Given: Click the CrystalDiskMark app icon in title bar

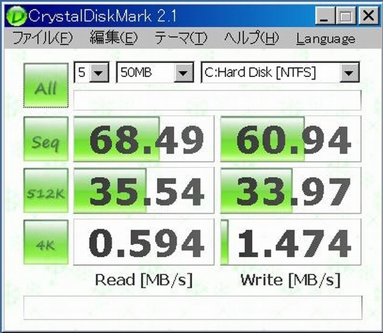Looking at the screenshot, I should 16,16.
